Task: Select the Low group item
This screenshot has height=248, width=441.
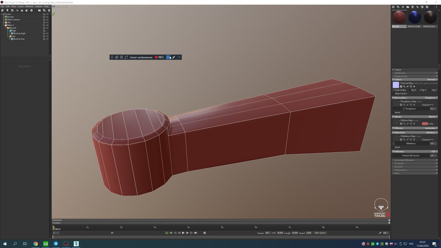Action: coord(12,36)
